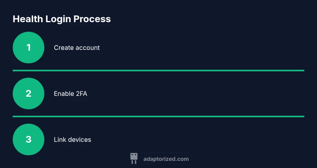This screenshot has height=168, width=317.
Task: Click "2FA" in the second step
Action: click(81, 94)
